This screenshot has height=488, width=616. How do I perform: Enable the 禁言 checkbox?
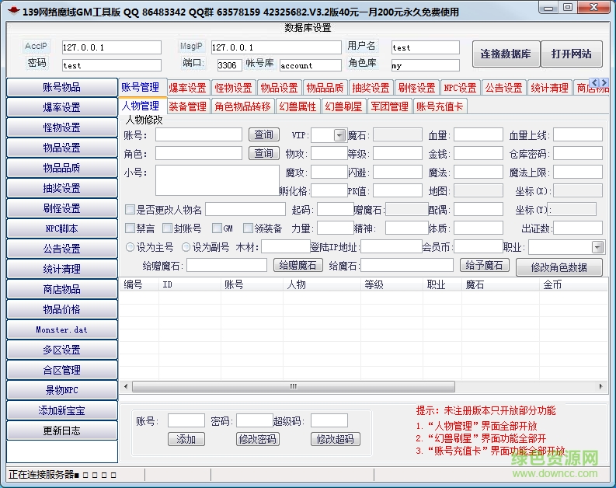pyautogui.click(x=130, y=228)
